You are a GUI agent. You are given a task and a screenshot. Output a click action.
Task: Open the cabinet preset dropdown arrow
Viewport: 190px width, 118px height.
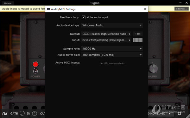click(x=170, y=114)
